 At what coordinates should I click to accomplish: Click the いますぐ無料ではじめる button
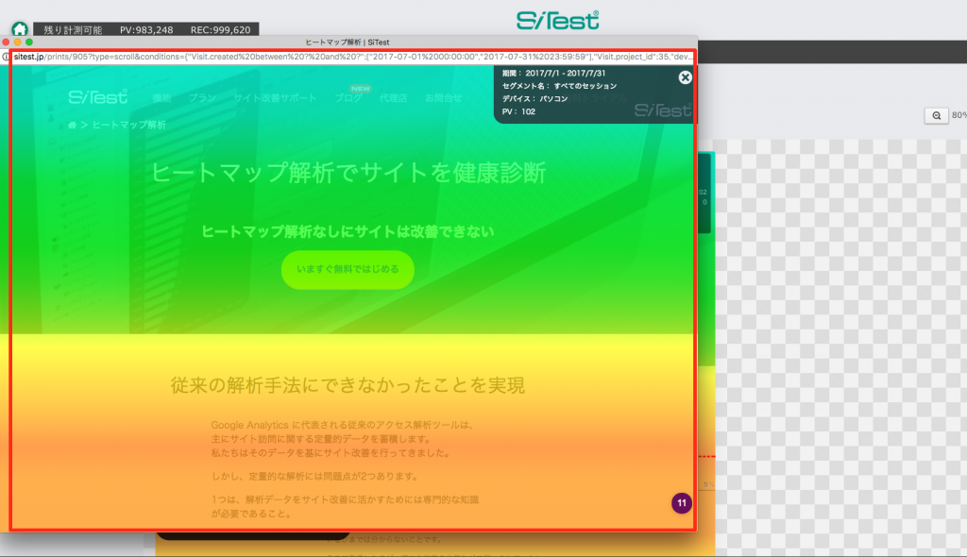[x=348, y=270]
